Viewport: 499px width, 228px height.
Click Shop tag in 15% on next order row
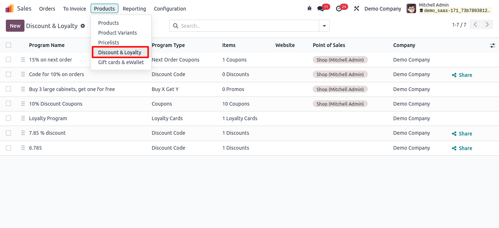pos(340,60)
